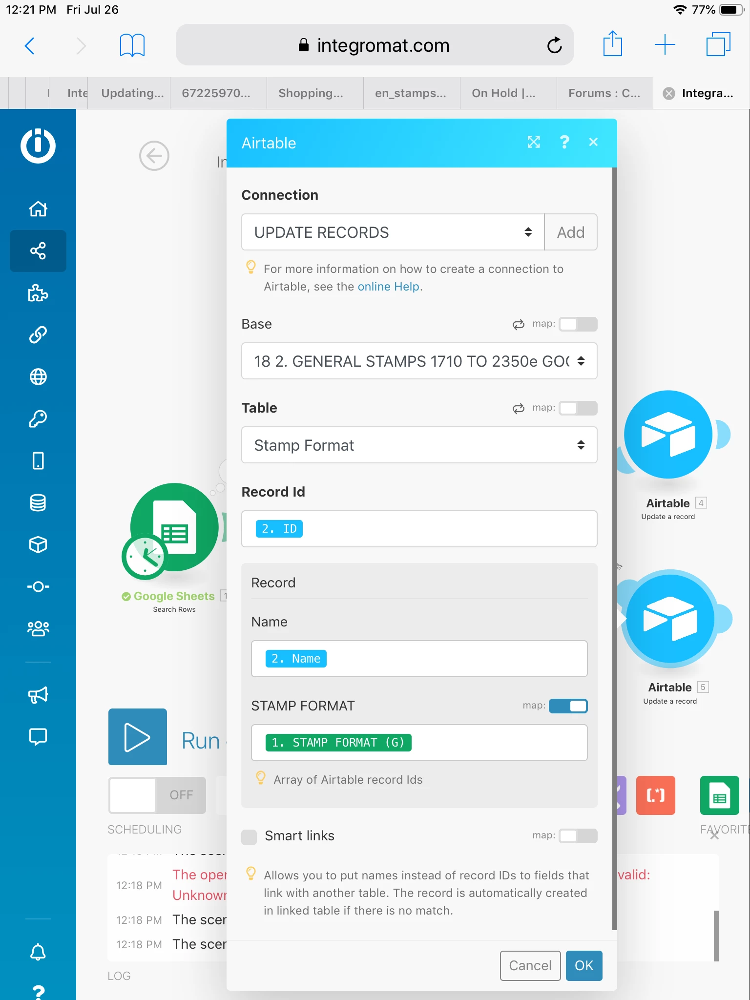Refresh Table list icon
The height and width of the screenshot is (1000, 750).
(x=519, y=408)
